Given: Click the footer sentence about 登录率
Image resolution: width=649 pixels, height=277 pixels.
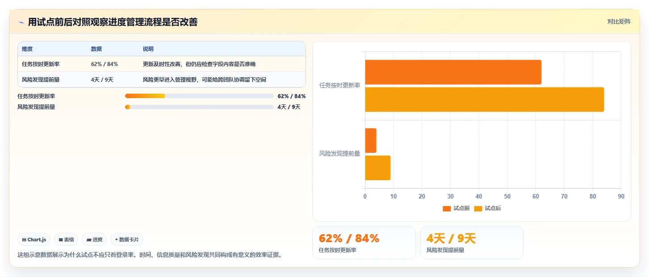Looking at the screenshot, I should click(x=150, y=255).
